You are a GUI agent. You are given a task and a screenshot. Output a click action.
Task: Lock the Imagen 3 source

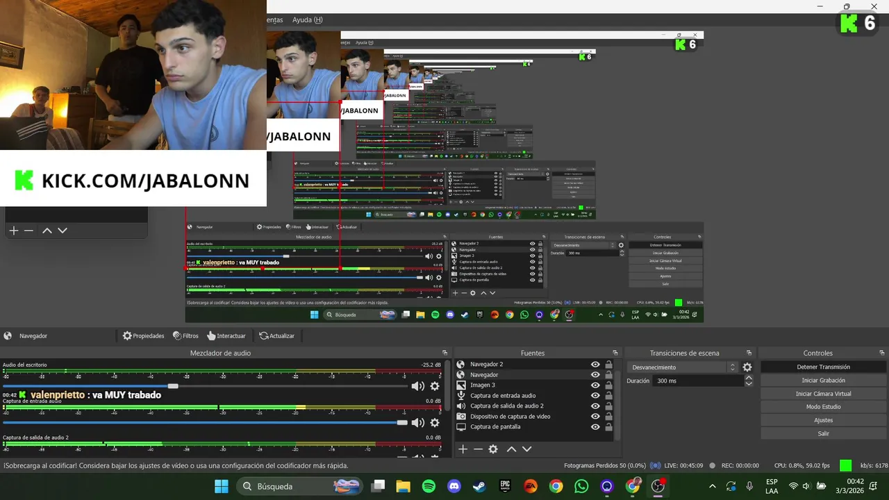click(608, 385)
